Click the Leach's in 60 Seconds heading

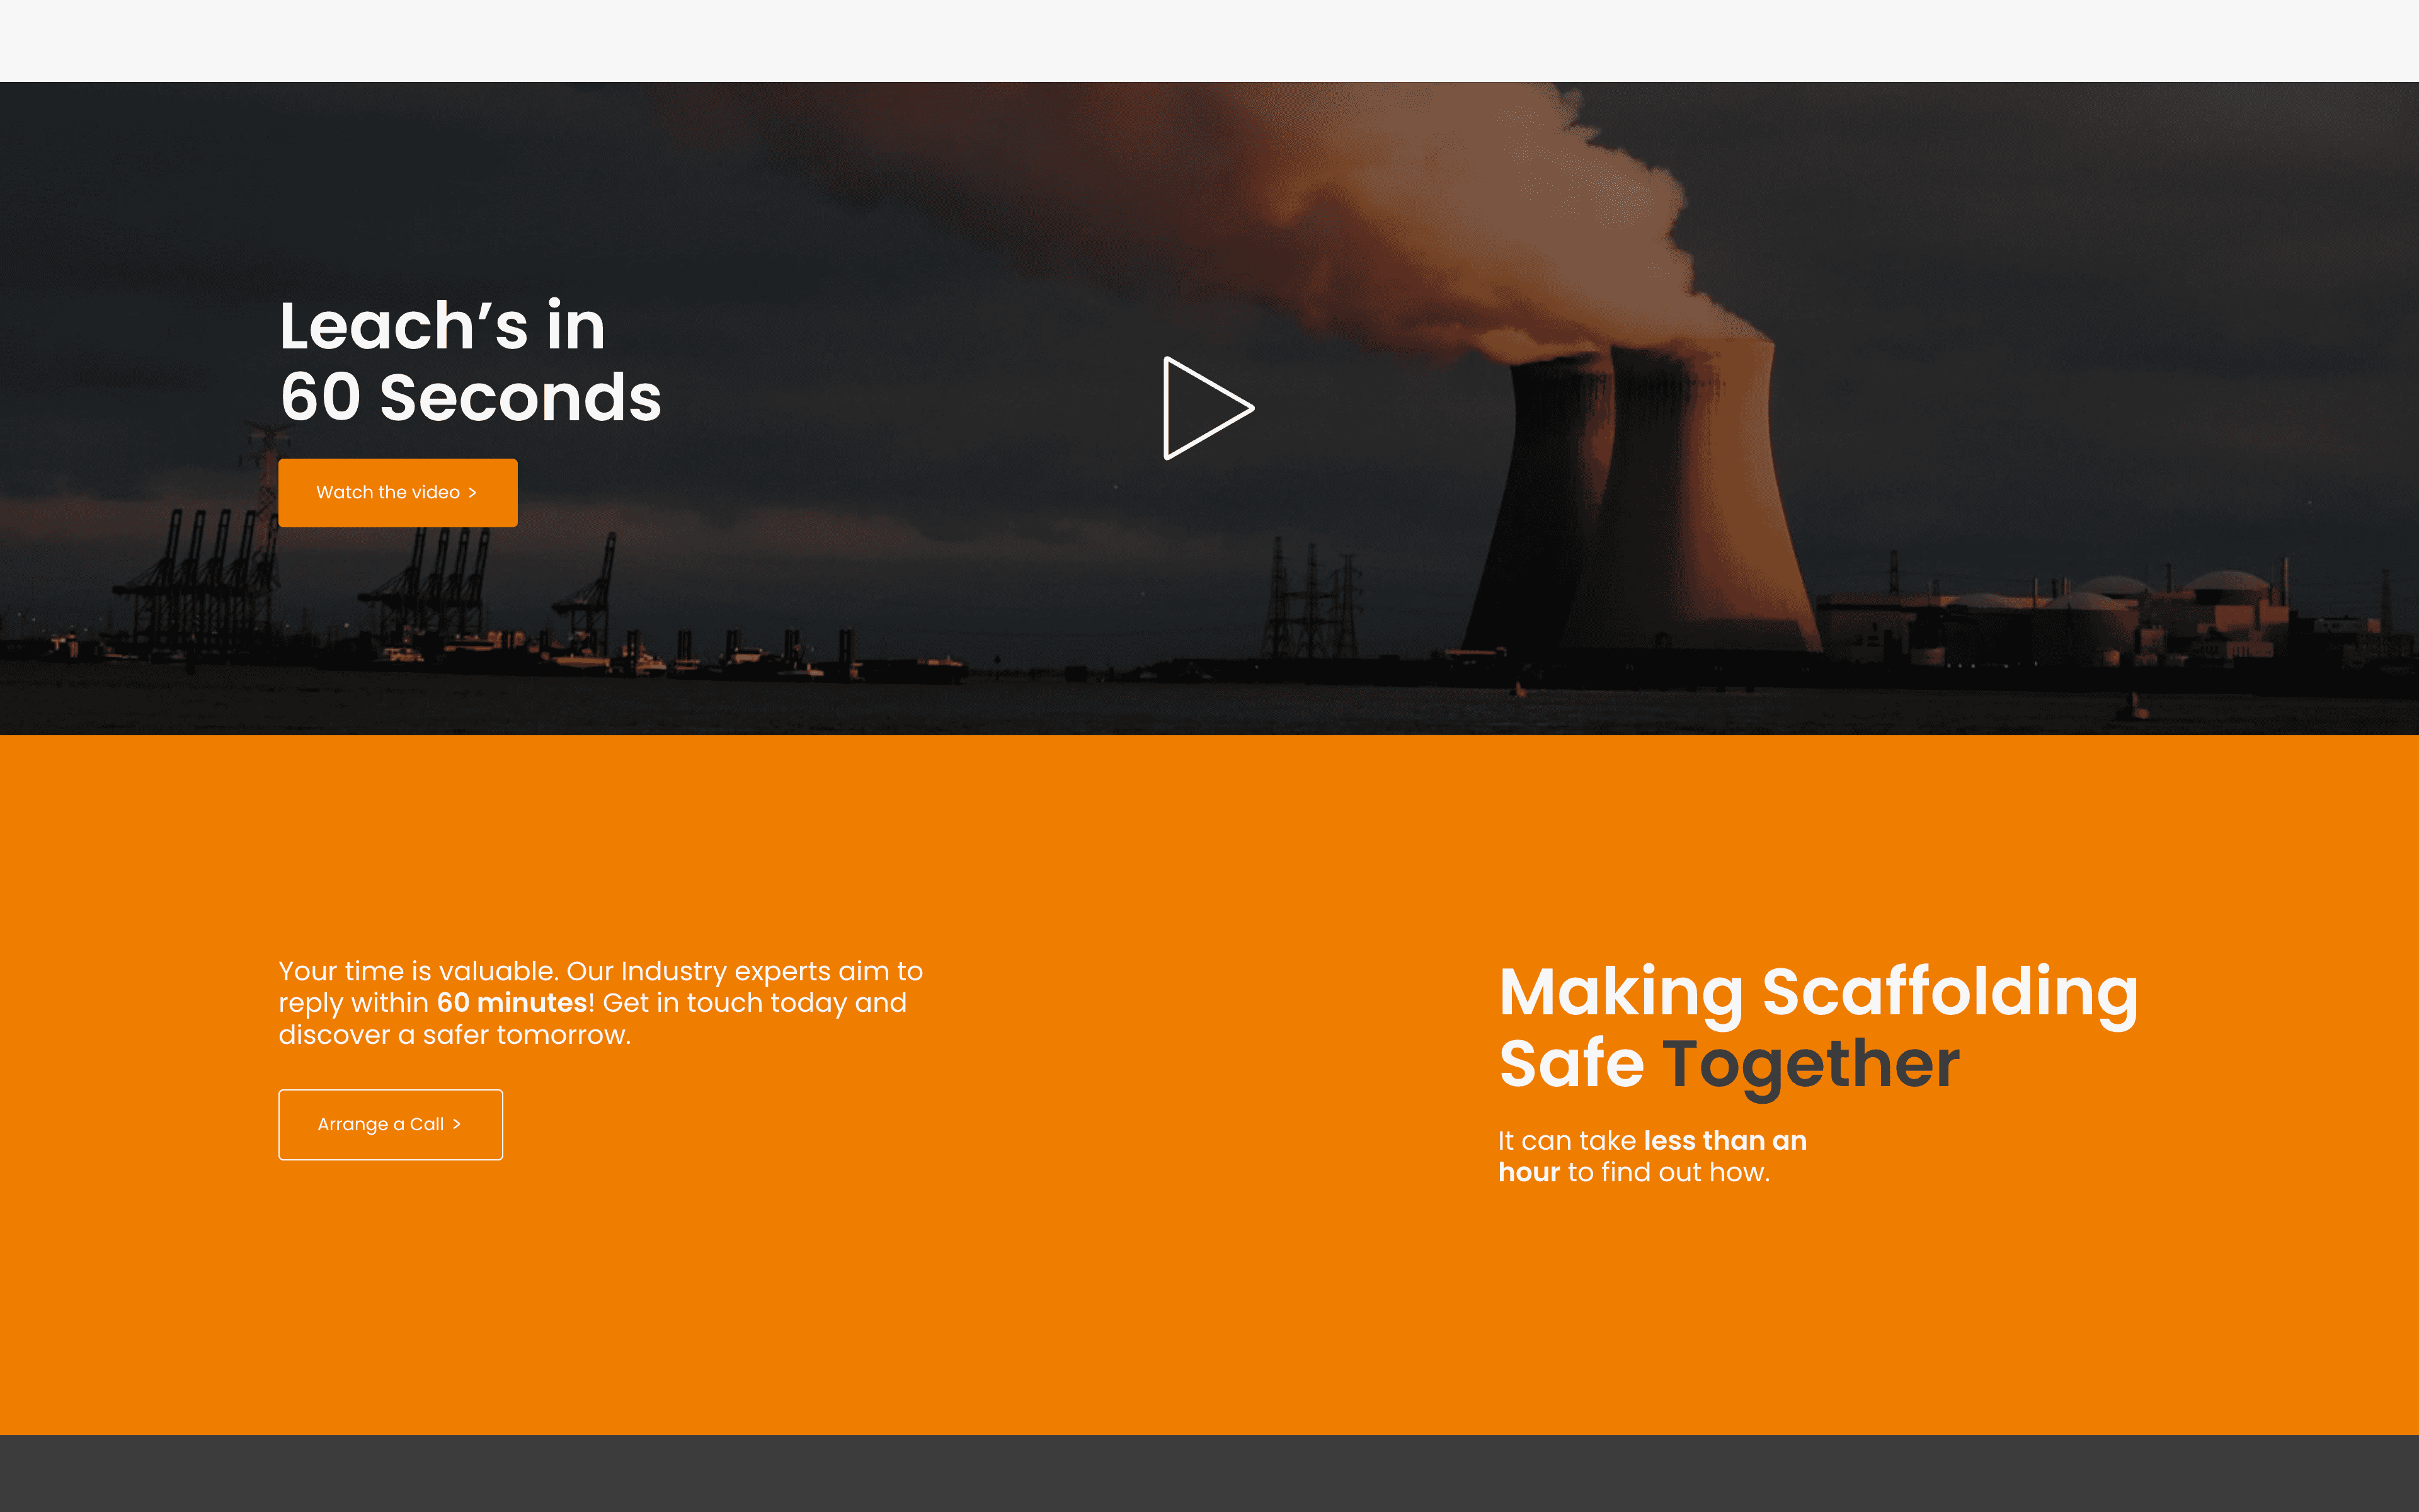(x=470, y=361)
